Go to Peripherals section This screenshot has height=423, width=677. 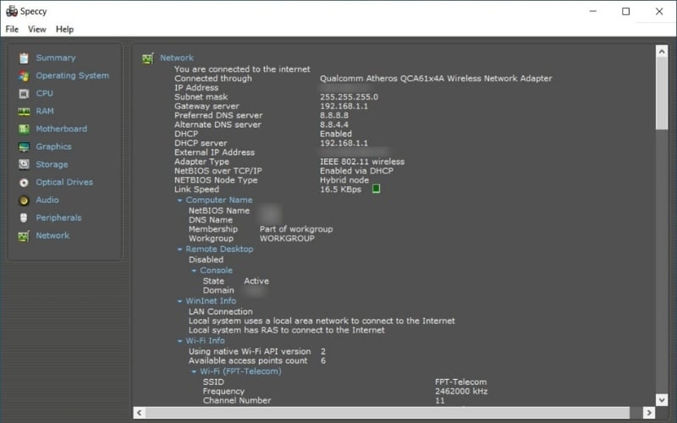click(58, 217)
